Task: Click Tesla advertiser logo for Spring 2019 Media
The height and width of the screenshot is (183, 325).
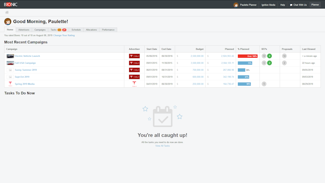Action: [x=134, y=84]
